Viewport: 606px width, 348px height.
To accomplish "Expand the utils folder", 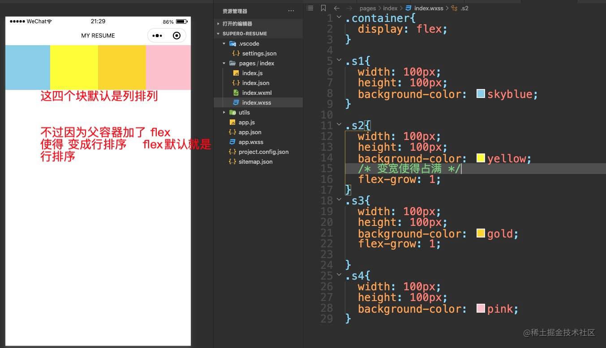I will click(x=224, y=112).
